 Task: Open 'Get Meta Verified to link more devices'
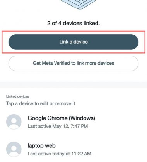tap(73, 63)
